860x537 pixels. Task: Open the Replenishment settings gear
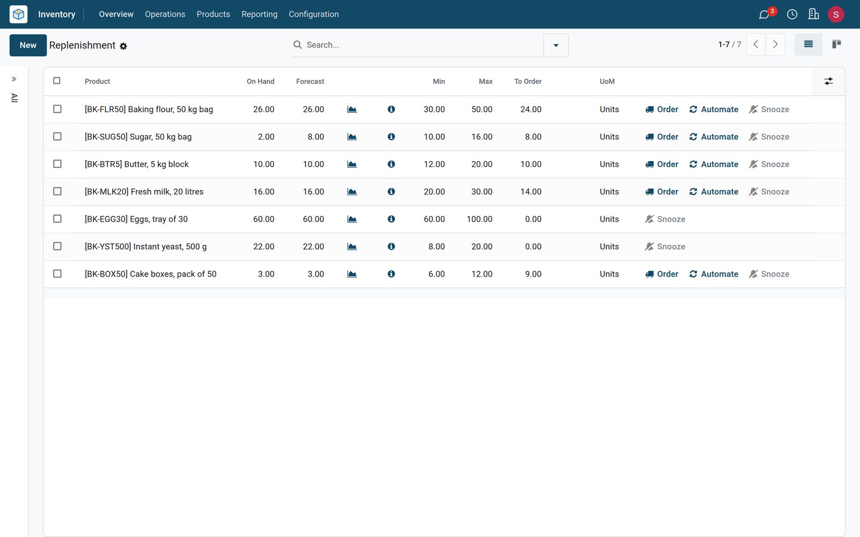point(123,46)
